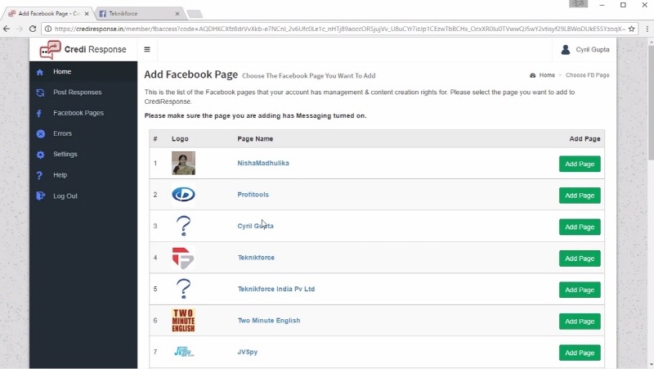The image size is (654, 369).
Task: Click the breadcrumb Home dashboard icon
Action: [533, 75]
